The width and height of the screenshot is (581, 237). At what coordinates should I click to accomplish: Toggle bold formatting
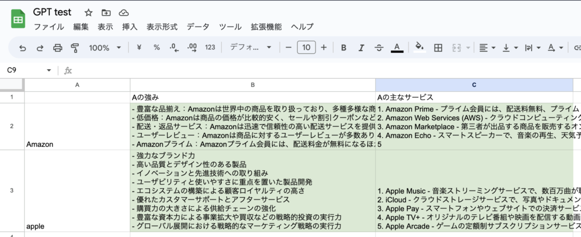tap(343, 48)
